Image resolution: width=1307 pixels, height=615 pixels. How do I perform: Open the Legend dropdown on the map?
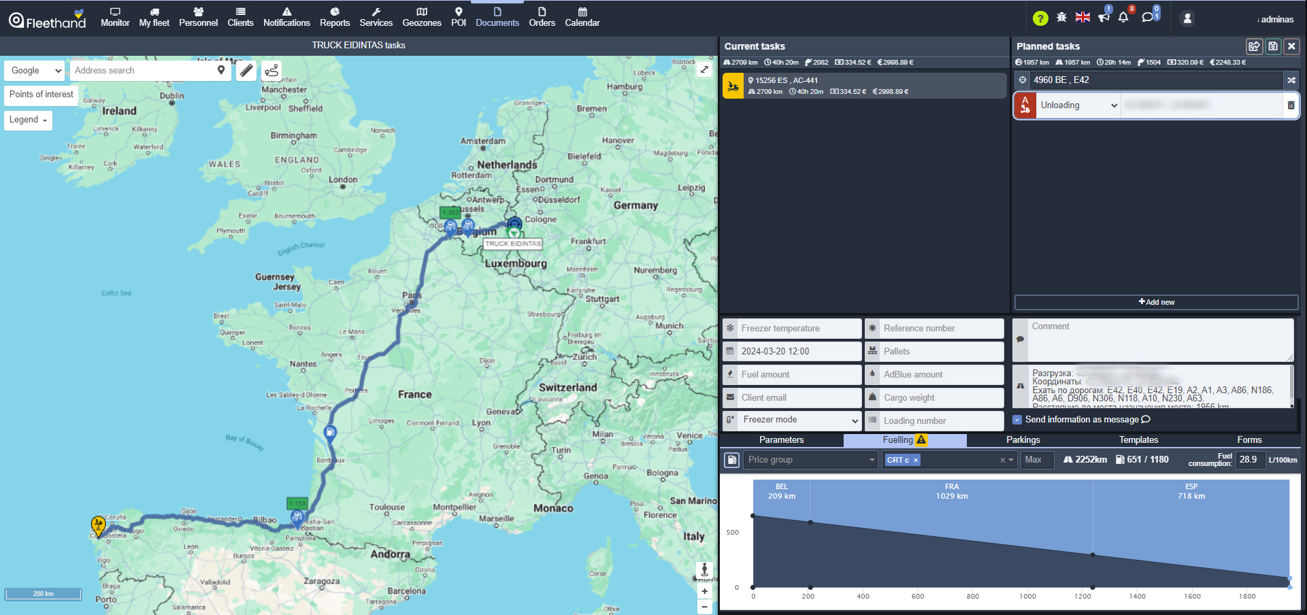pyautogui.click(x=28, y=120)
